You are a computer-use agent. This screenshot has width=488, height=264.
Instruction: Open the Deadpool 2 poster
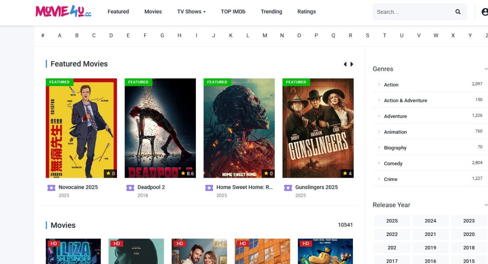click(x=160, y=128)
